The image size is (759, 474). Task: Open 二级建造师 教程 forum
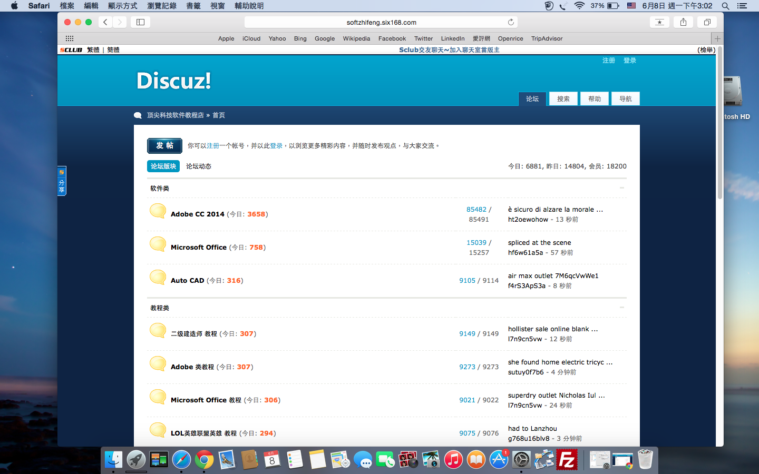[x=194, y=334]
